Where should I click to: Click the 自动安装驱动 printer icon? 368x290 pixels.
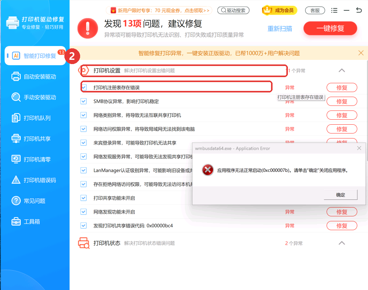pos(16,77)
